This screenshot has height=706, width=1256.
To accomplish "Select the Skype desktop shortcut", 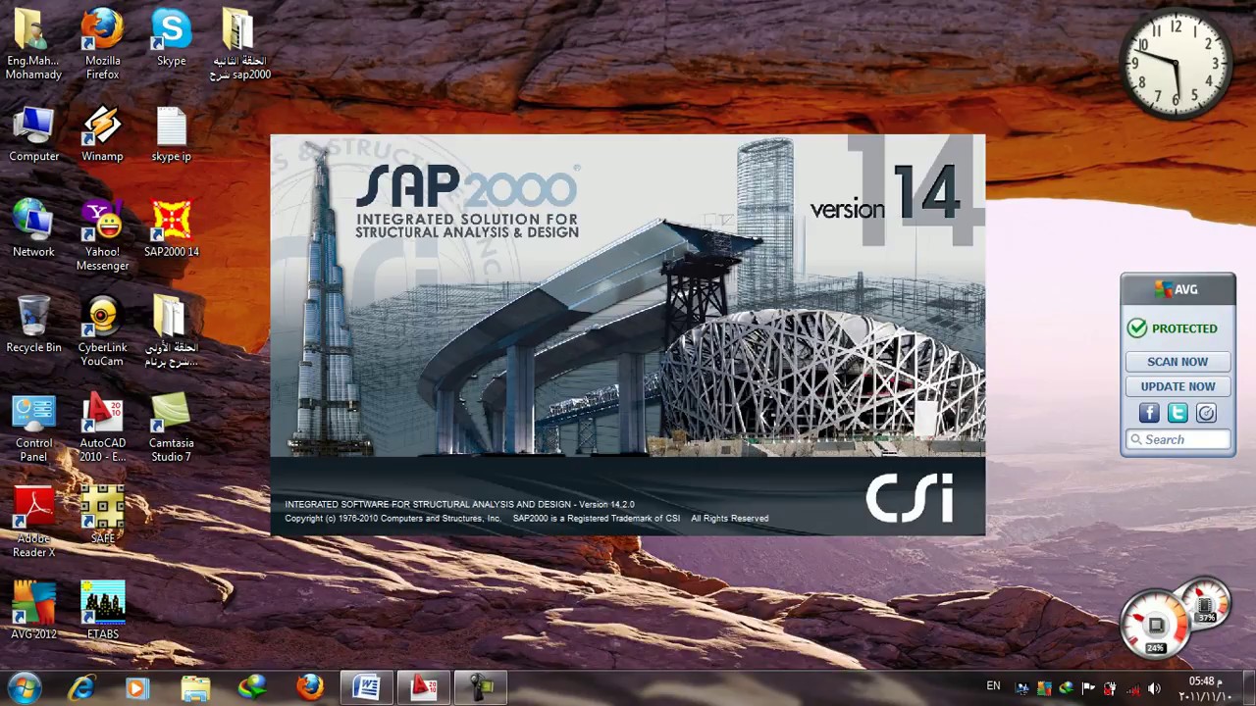I will (x=172, y=37).
